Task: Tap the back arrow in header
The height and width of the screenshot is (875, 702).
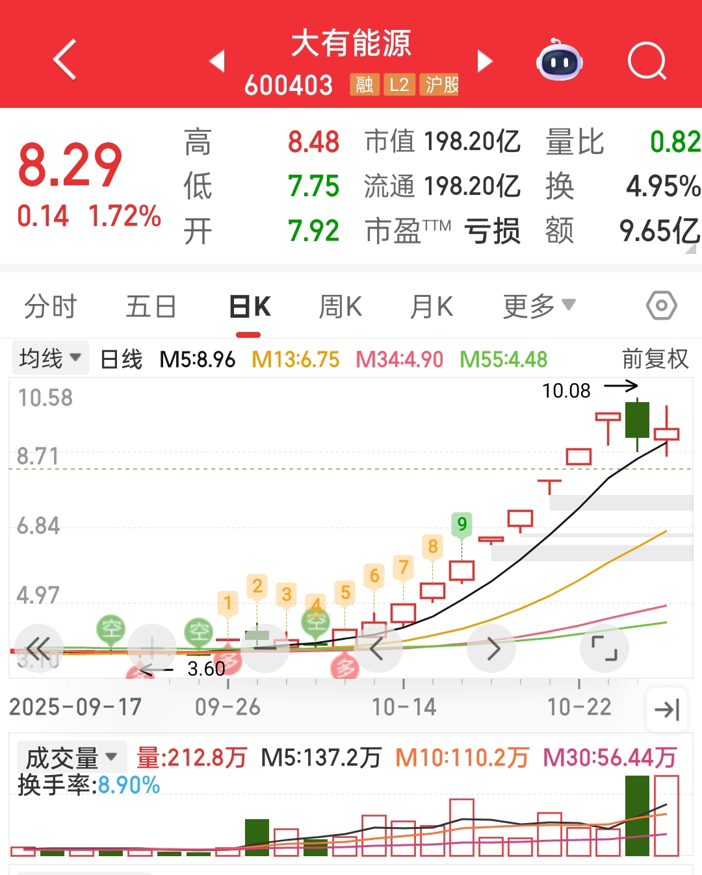Action: point(64,60)
